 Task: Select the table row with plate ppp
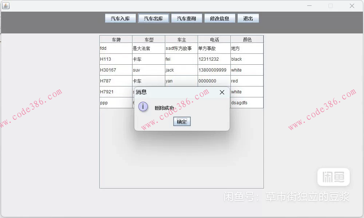tap(116, 102)
